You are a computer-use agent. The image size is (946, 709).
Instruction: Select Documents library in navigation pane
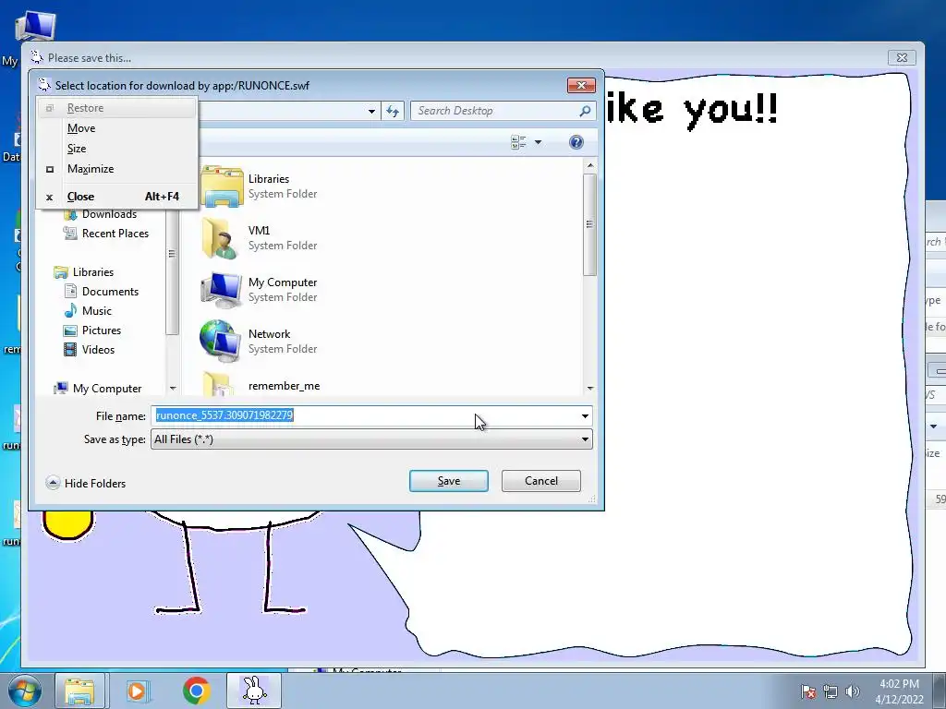click(102, 291)
